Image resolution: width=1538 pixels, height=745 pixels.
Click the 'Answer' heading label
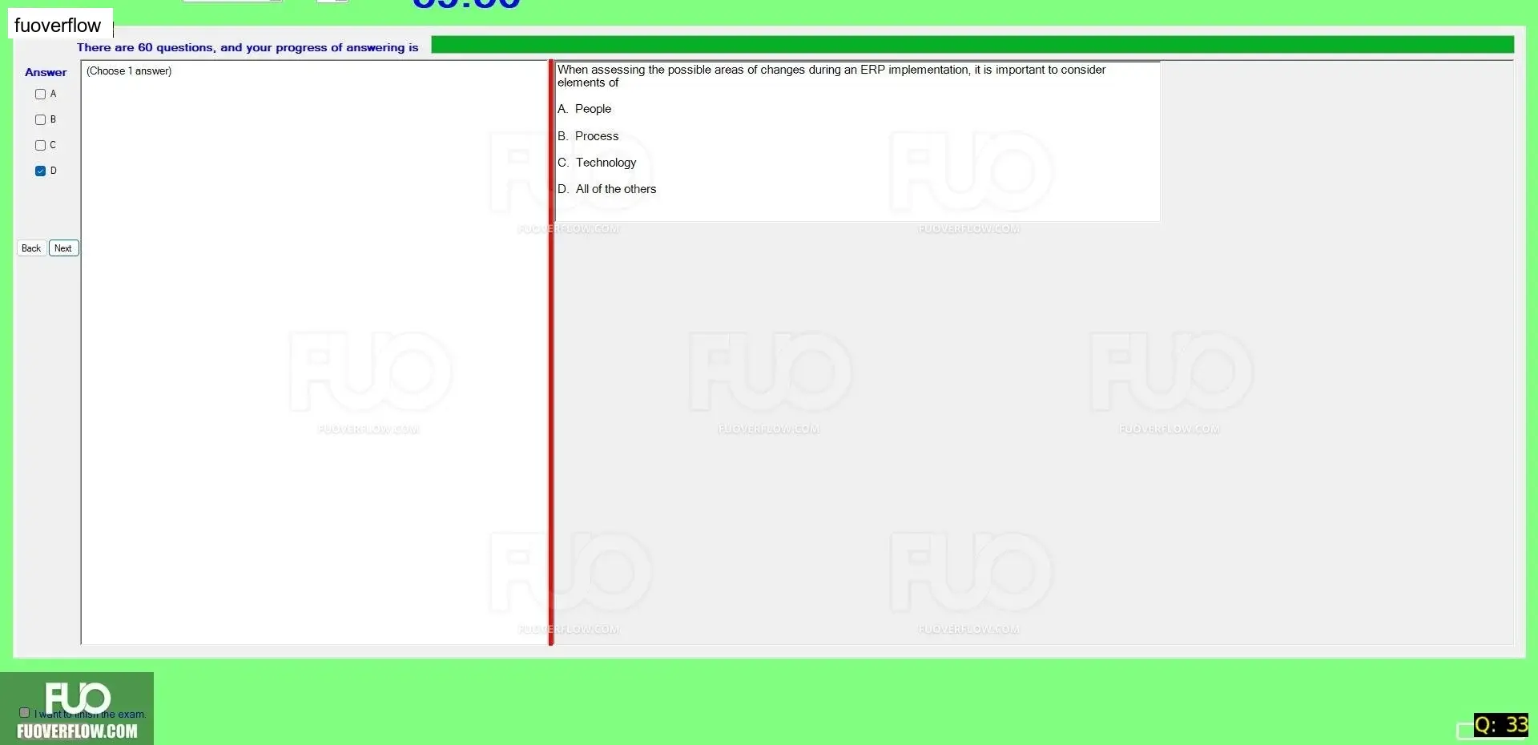46,72
